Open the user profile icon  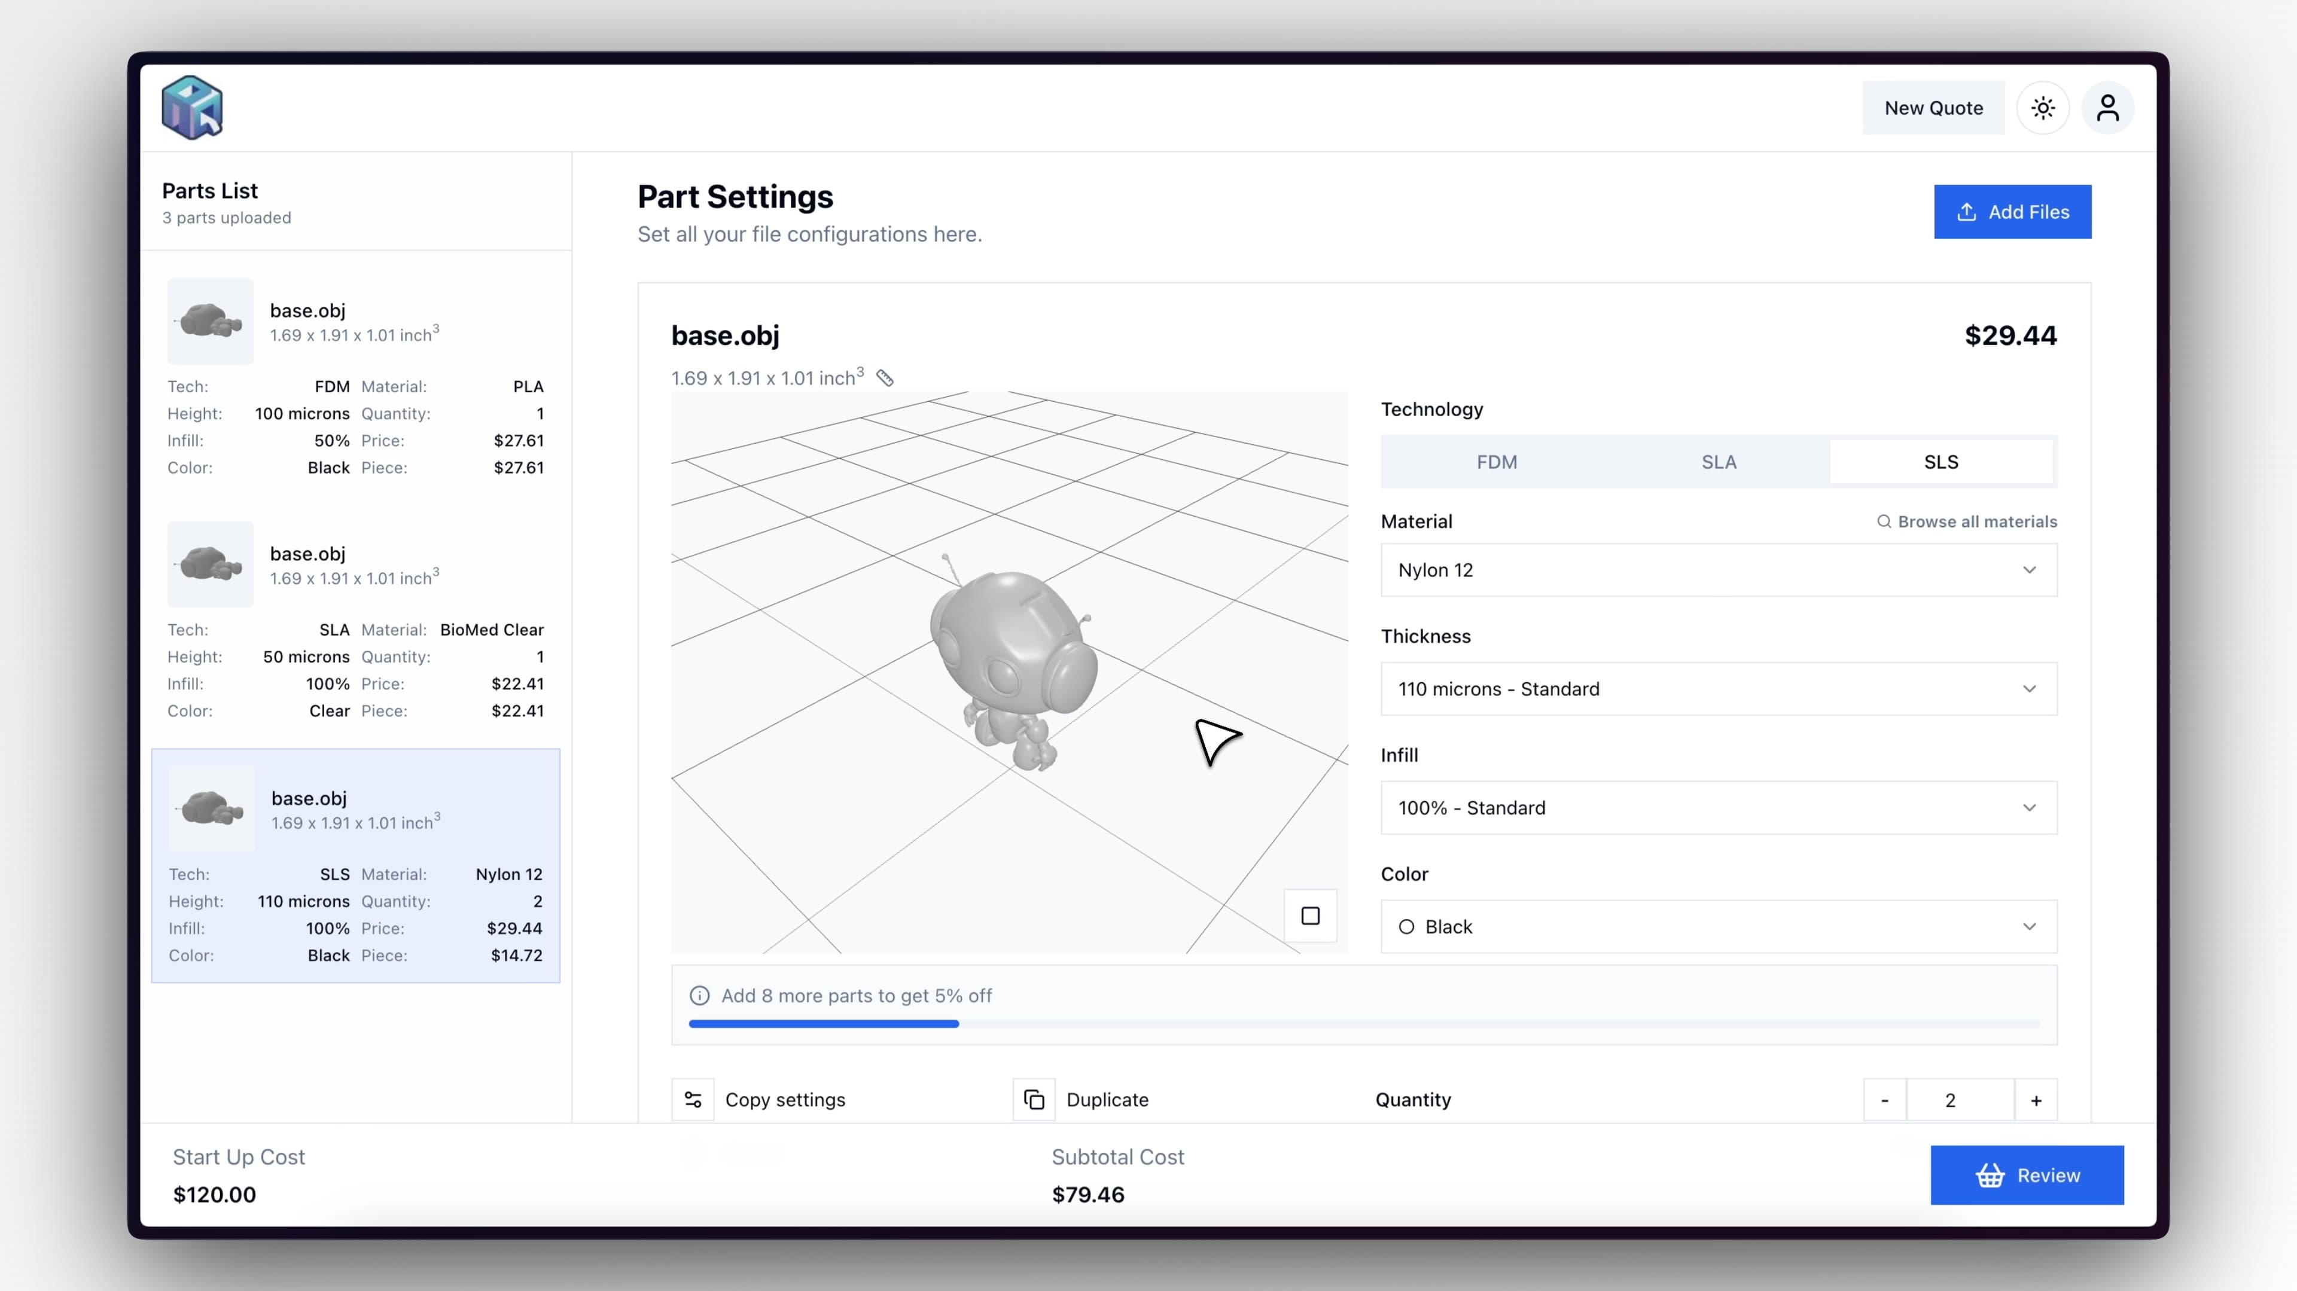point(2108,107)
